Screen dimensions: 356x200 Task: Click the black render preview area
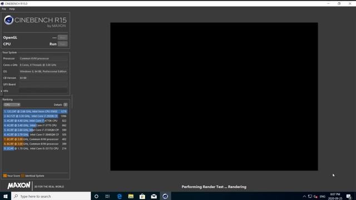[x=214, y=97]
